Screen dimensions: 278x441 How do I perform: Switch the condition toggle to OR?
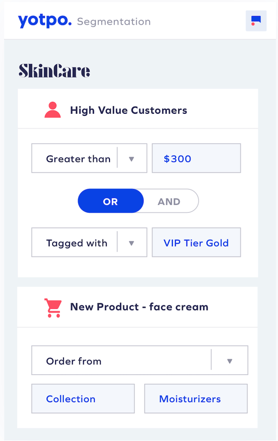click(110, 201)
